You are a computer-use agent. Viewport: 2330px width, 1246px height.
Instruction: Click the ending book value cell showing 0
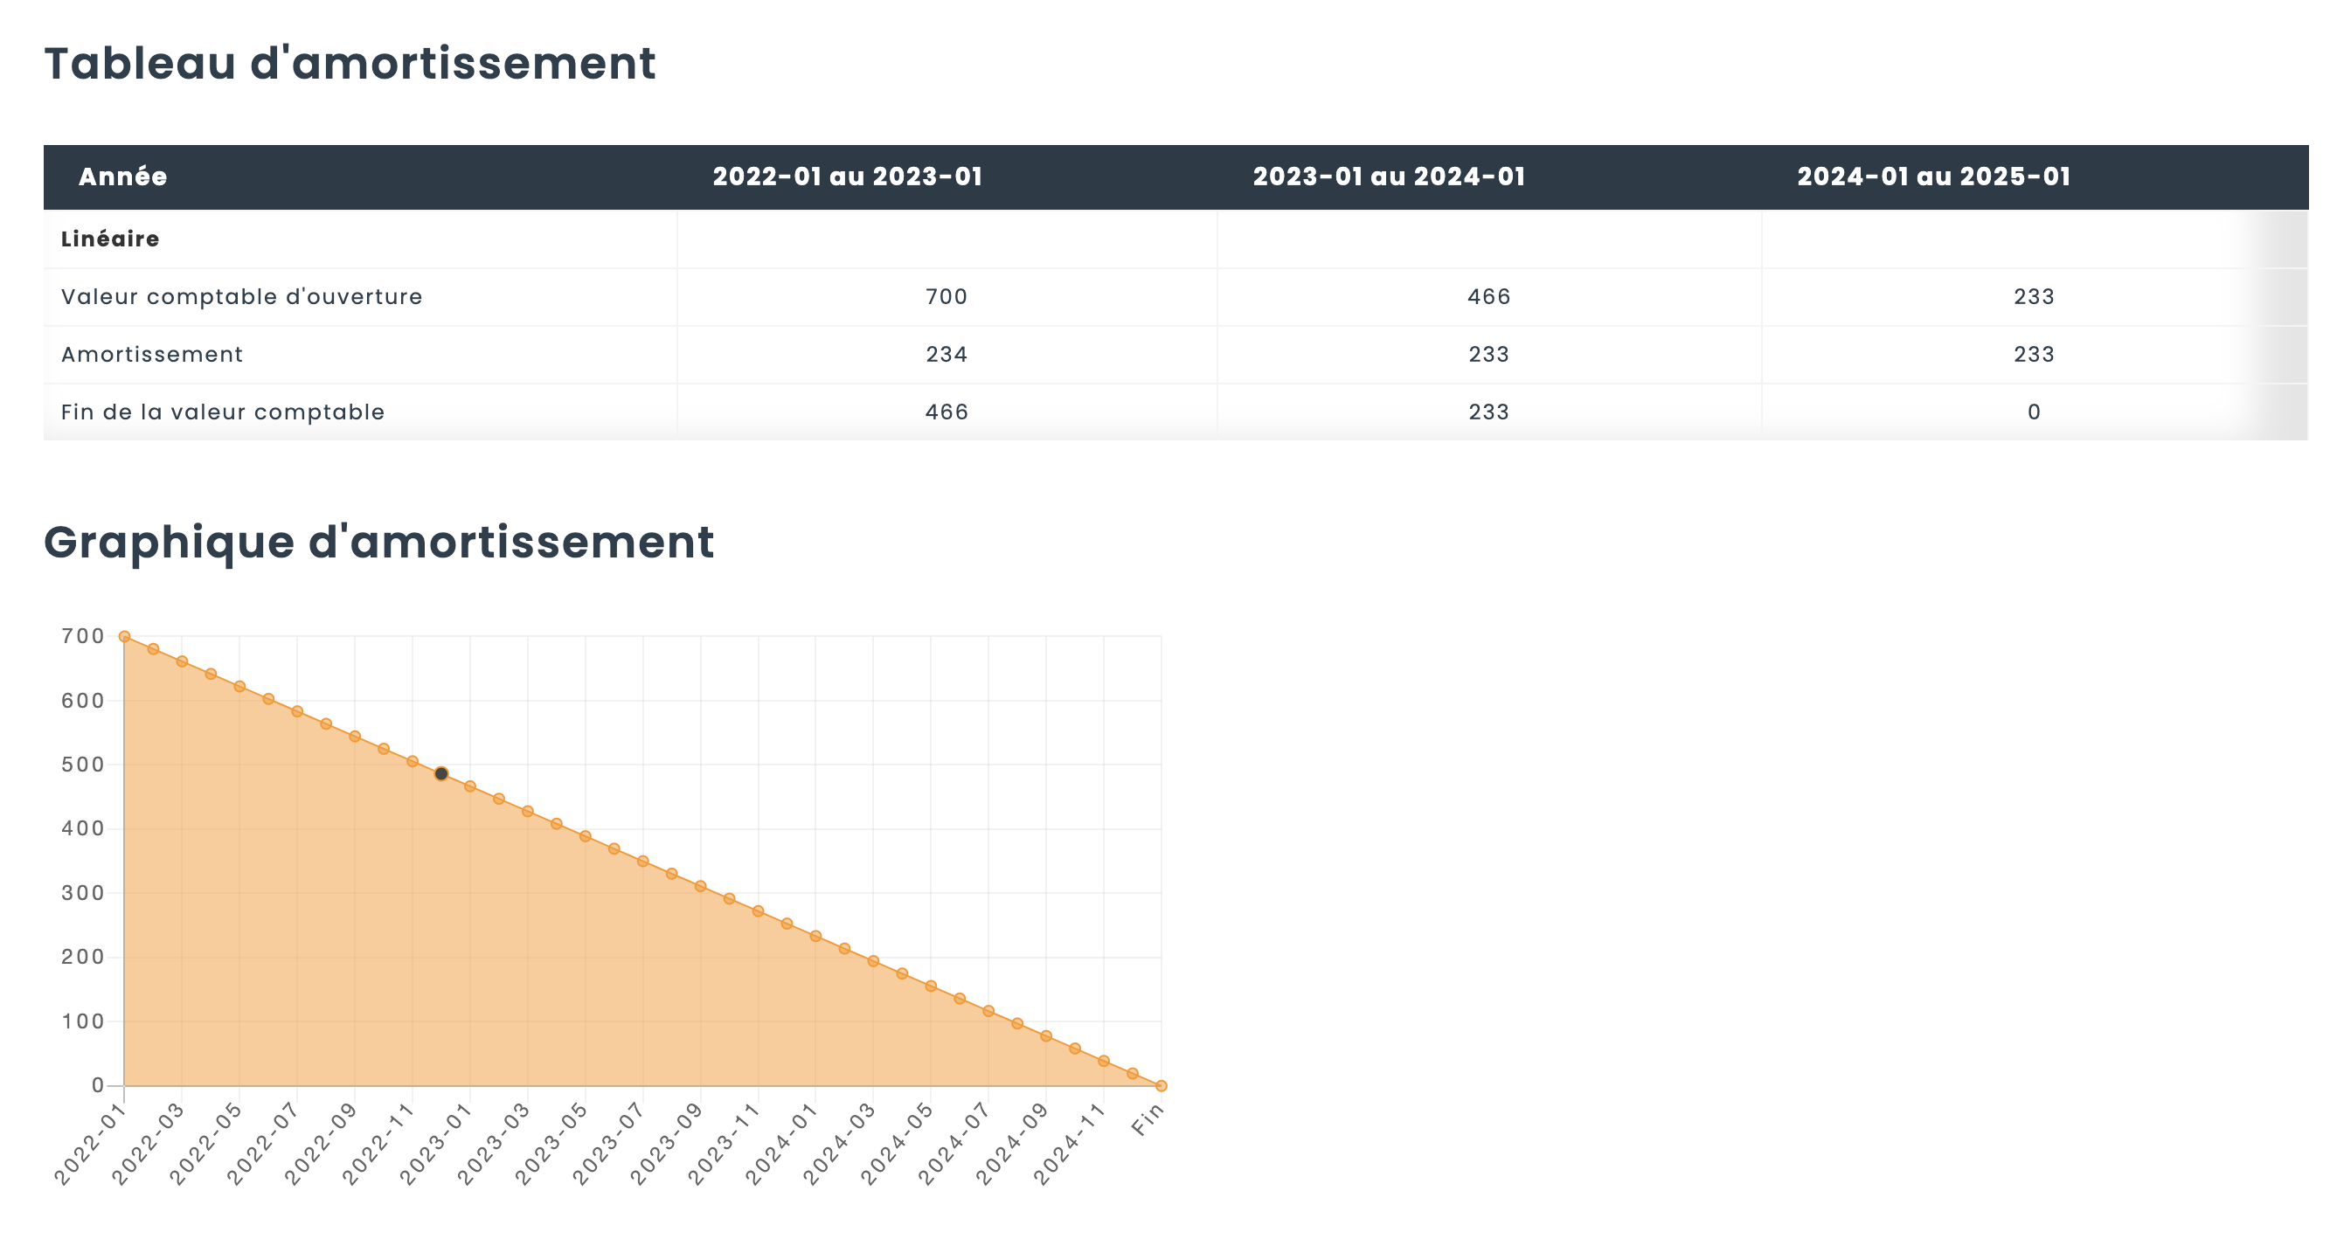(x=2034, y=412)
